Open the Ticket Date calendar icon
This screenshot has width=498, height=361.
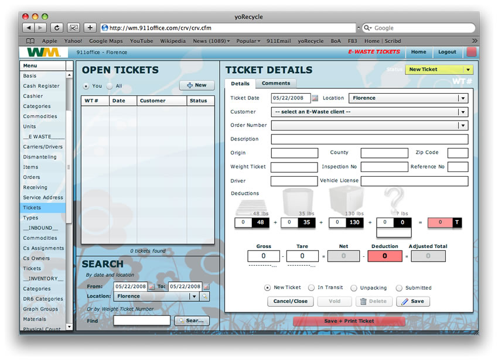(315, 98)
